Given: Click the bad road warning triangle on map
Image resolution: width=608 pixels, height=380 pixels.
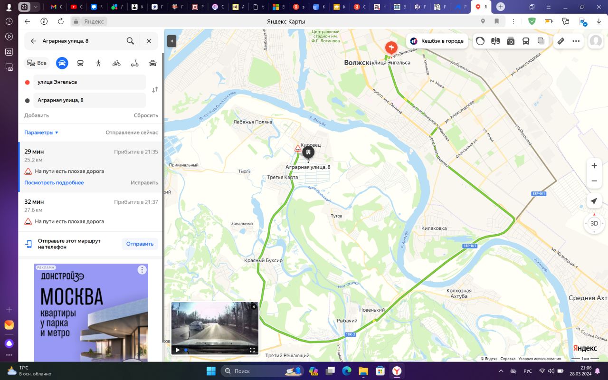Looking at the screenshot, I should click(297, 149).
